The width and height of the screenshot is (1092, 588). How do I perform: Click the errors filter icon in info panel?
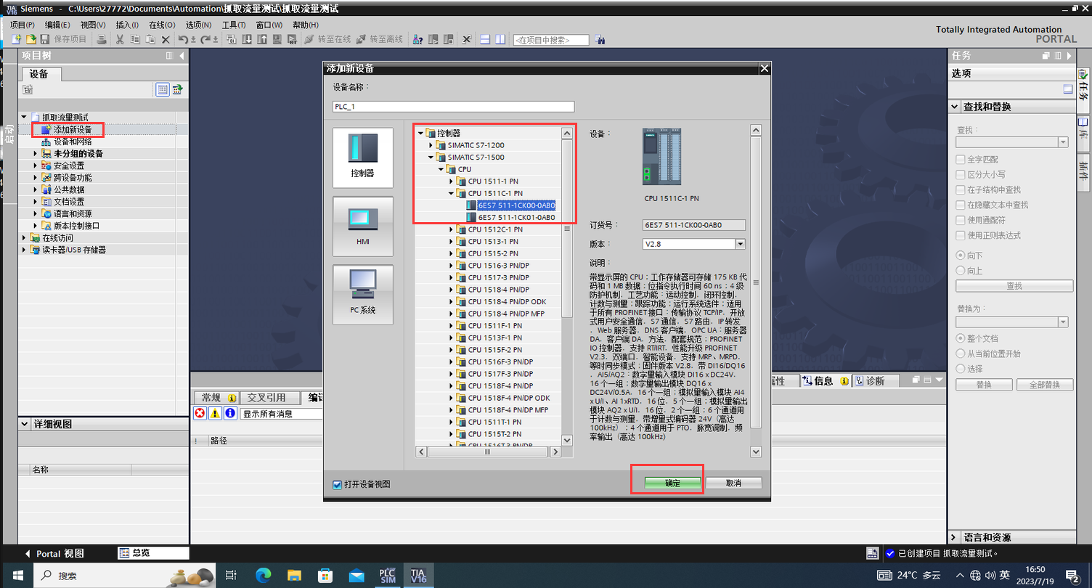point(200,413)
